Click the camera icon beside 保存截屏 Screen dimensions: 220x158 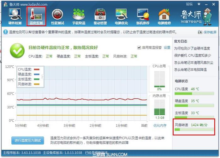tap(200, 32)
